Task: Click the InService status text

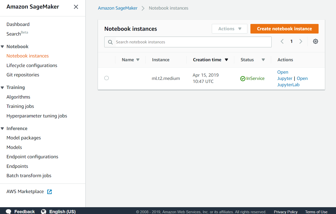Action: (255, 78)
